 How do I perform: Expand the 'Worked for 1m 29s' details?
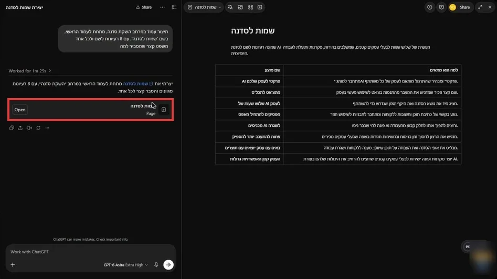(x=30, y=71)
